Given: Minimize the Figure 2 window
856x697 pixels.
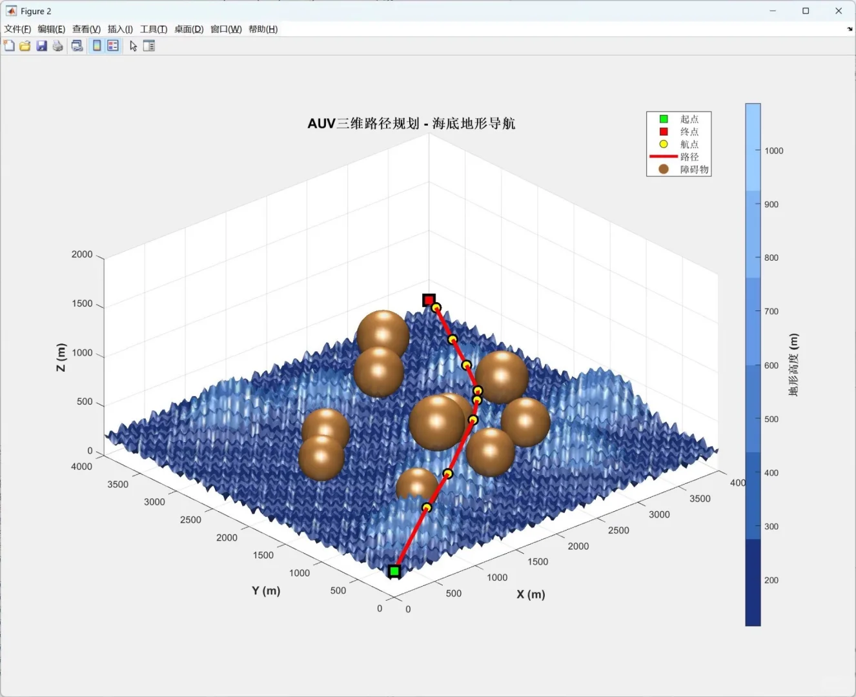Looking at the screenshot, I should tap(773, 11).
